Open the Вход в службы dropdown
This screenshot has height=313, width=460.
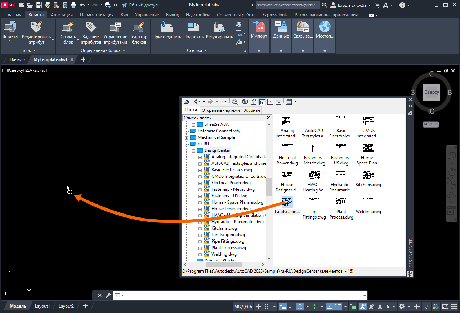pyautogui.click(x=351, y=5)
